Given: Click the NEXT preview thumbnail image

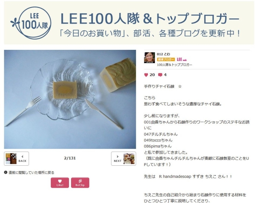Looking at the screenshot, I should tap(129, 159).
